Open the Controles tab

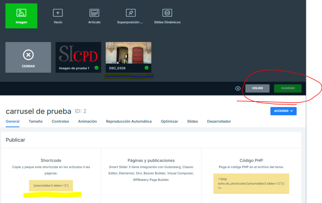(x=60, y=121)
